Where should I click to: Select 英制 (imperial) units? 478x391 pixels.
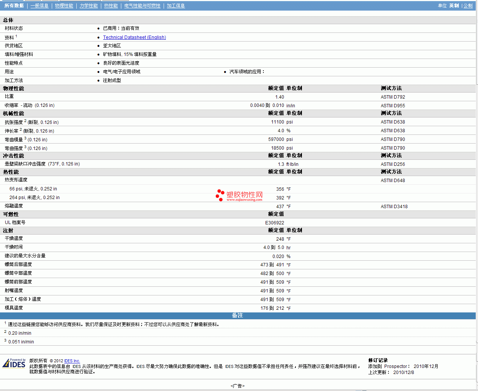[454, 6]
